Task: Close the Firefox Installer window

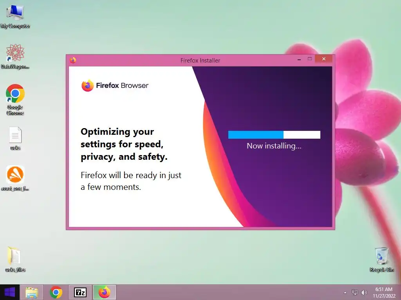Action: tap(324, 59)
